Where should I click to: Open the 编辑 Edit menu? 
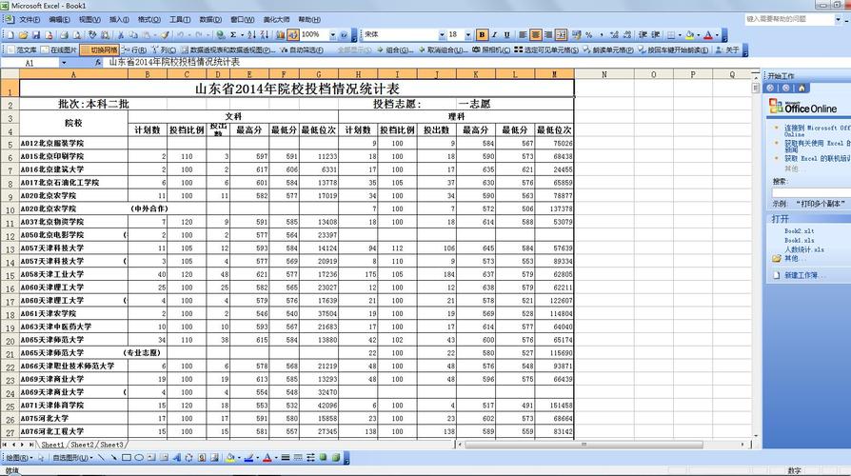pyautogui.click(x=59, y=20)
